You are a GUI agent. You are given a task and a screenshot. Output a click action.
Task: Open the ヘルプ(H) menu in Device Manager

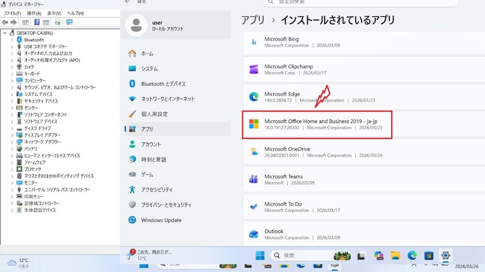click(x=75, y=13)
